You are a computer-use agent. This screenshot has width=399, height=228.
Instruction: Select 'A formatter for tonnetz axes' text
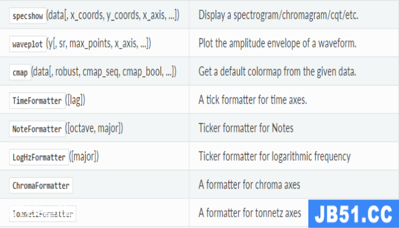click(250, 213)
